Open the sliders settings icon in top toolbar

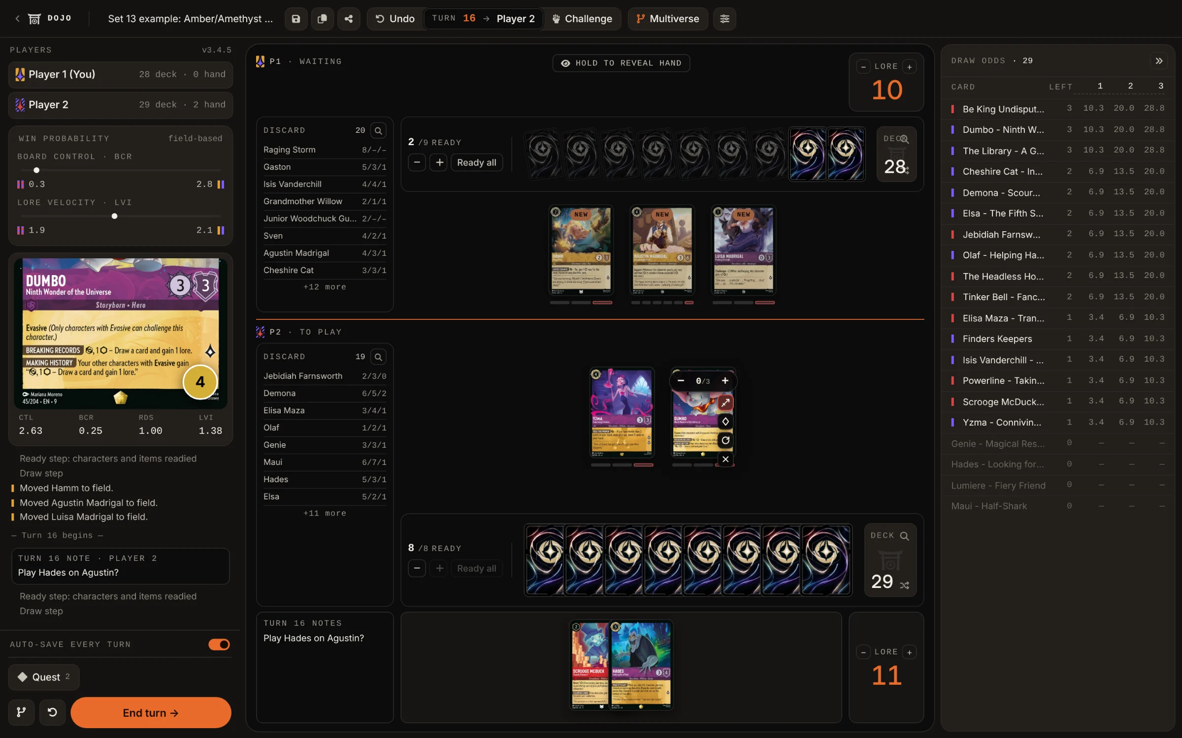point(724,19)
